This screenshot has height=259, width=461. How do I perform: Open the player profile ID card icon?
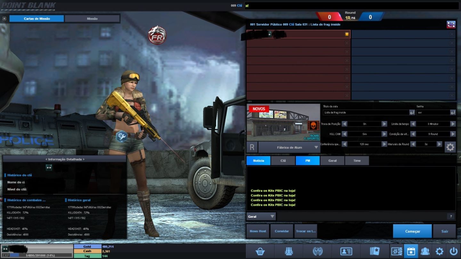(x=346, y=251)
